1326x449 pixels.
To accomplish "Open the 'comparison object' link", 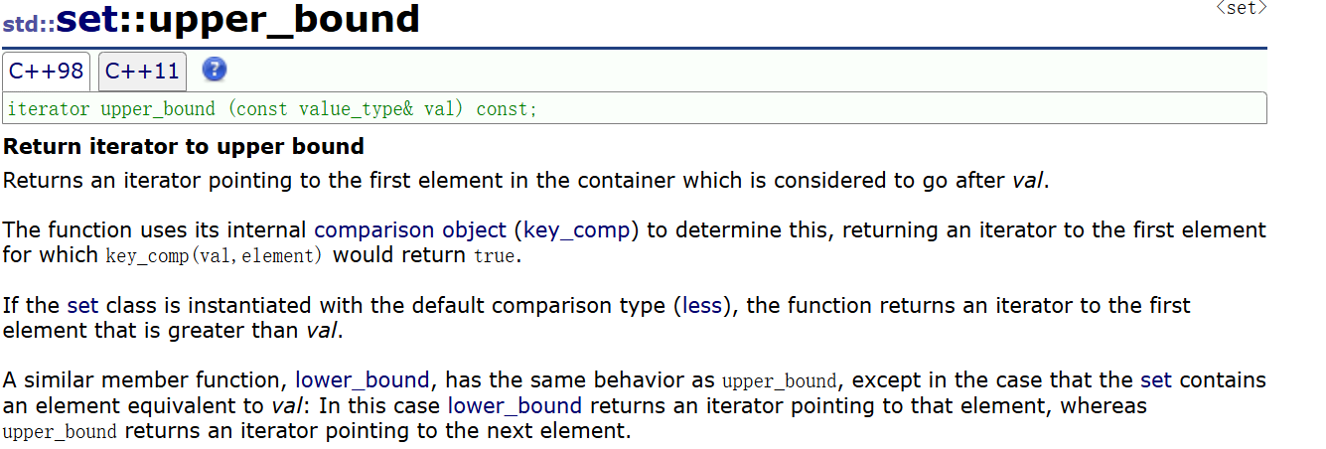I will coord(409,230).
